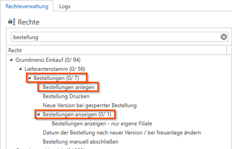Screen dimensions: 232x149
Task: Collapse the Bestellungen (0/ 7) node
Action: pyautogui.click(x=29, y=78)
